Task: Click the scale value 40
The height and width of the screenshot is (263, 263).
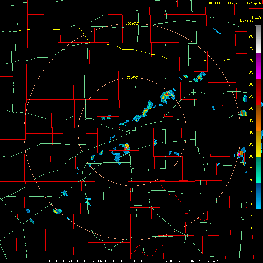Action: click(251, 132)
